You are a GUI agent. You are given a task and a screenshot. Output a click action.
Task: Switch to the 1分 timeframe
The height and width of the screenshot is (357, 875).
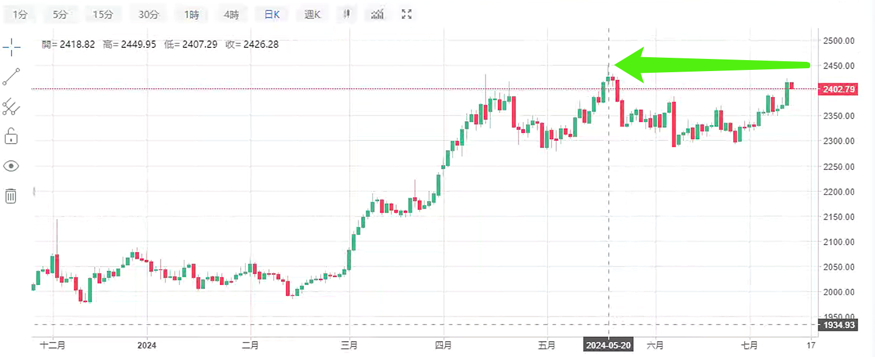pos(20,15)
